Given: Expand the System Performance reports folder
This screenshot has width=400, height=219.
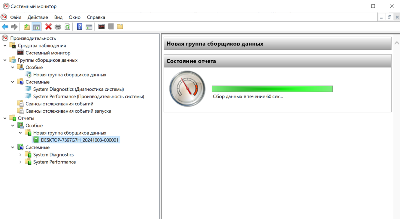Looking at the screenshot, I should tap(20, 162).
